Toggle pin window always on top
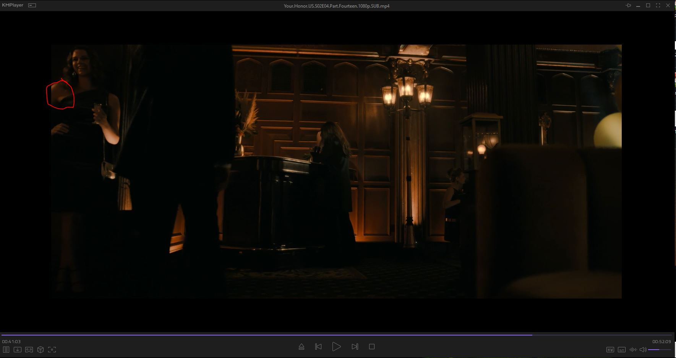 click(x=628, y=5)
